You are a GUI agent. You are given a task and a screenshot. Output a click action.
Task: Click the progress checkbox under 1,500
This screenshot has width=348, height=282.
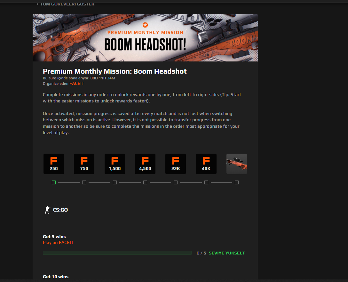coord(115,182)
